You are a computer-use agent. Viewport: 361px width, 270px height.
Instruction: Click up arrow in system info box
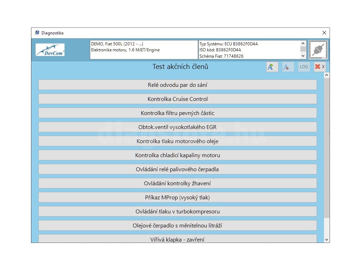(303, 43)
